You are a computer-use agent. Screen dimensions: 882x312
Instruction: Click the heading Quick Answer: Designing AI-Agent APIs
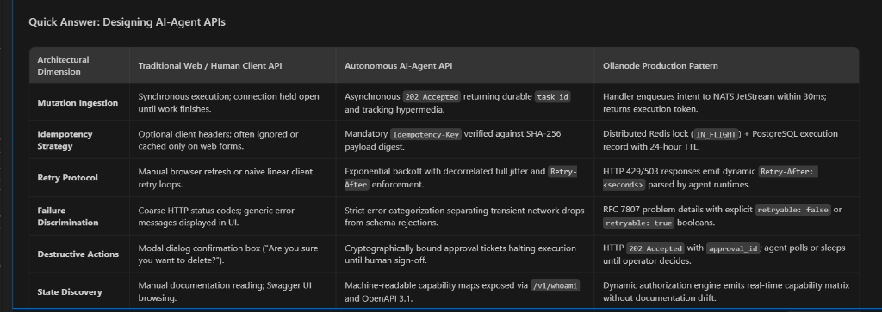pos(127,22)
